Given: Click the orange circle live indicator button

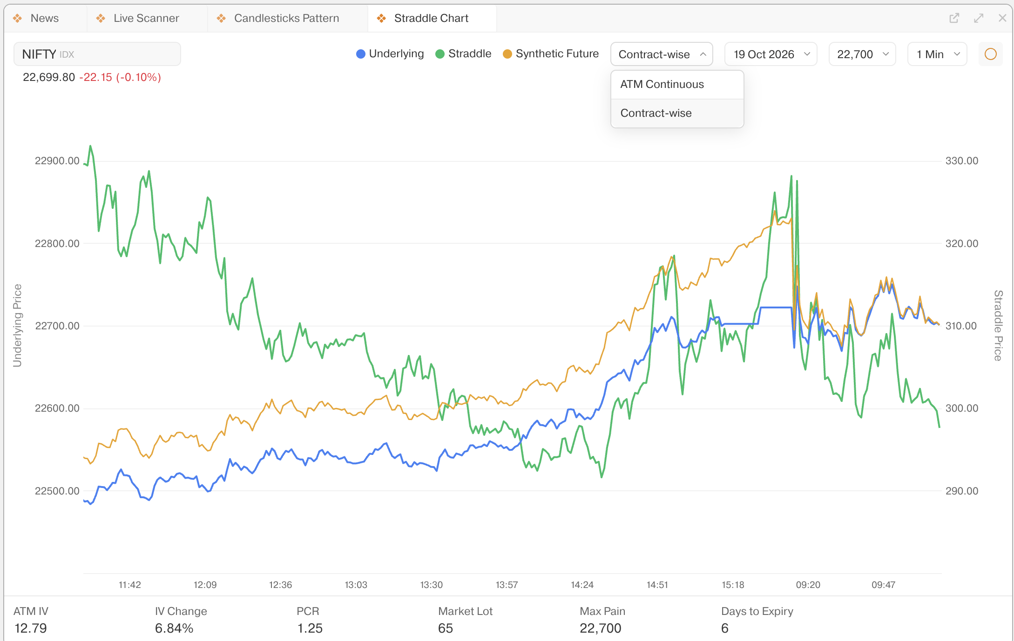Looking at the screenshot, I should coord(990,54).
